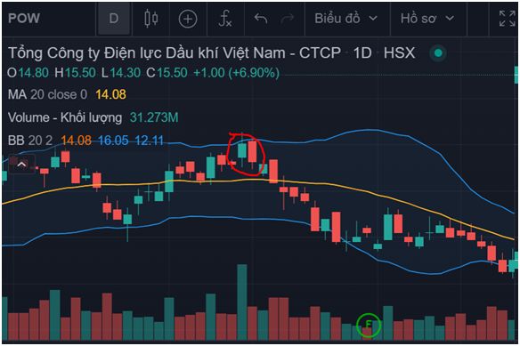Viewport: 520px width, 346px height.
Task: Select the Volume - Khối lượng indicator label
Action: pos(65,117)
